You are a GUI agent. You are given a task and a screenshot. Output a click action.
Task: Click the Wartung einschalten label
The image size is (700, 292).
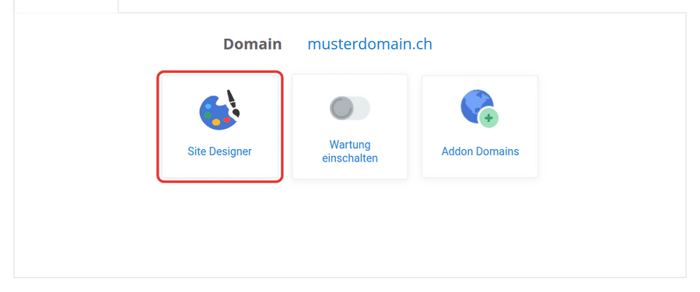350,151
